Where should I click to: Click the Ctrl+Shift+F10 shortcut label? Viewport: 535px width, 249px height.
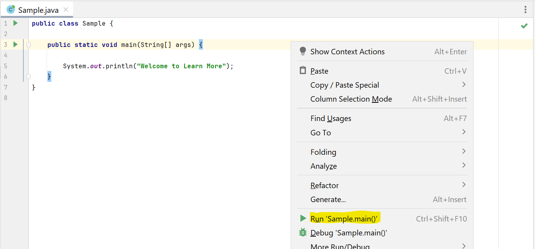(441, 219)
